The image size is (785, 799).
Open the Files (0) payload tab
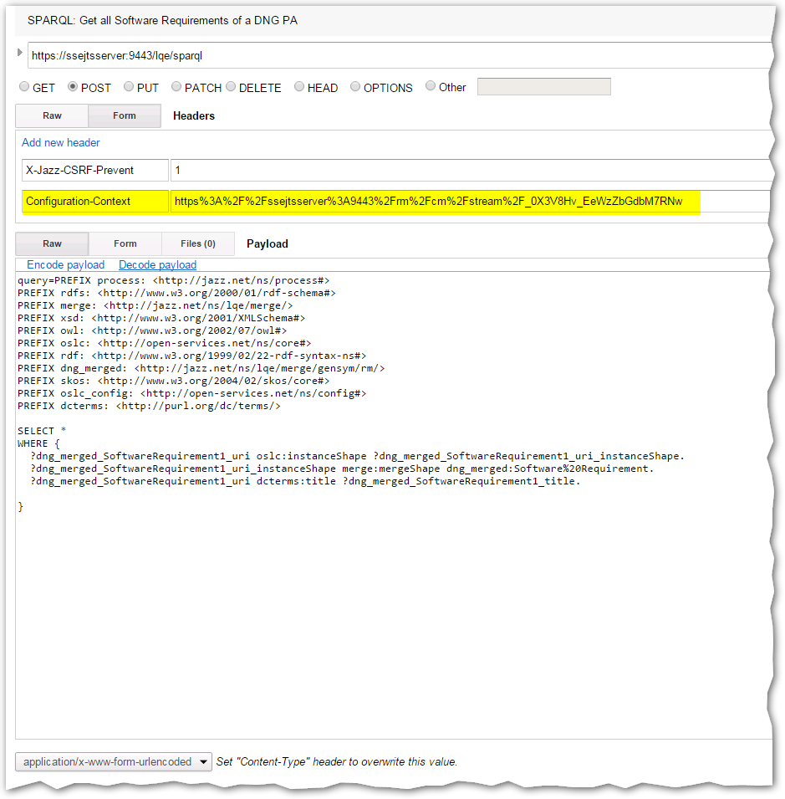(x=198, y=244)
